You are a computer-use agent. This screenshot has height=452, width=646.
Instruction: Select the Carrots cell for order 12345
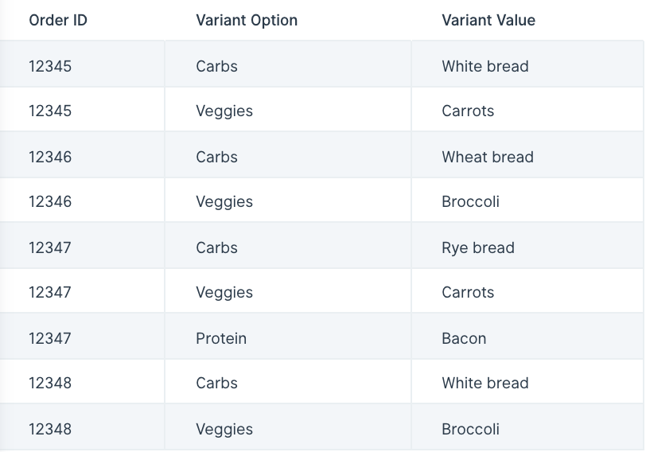(x=527, y=109)
